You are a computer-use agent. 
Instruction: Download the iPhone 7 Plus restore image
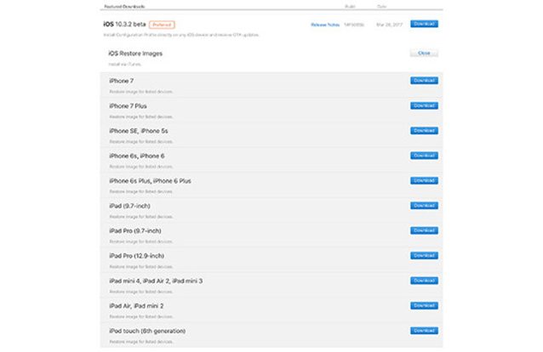tap(424, 105)
